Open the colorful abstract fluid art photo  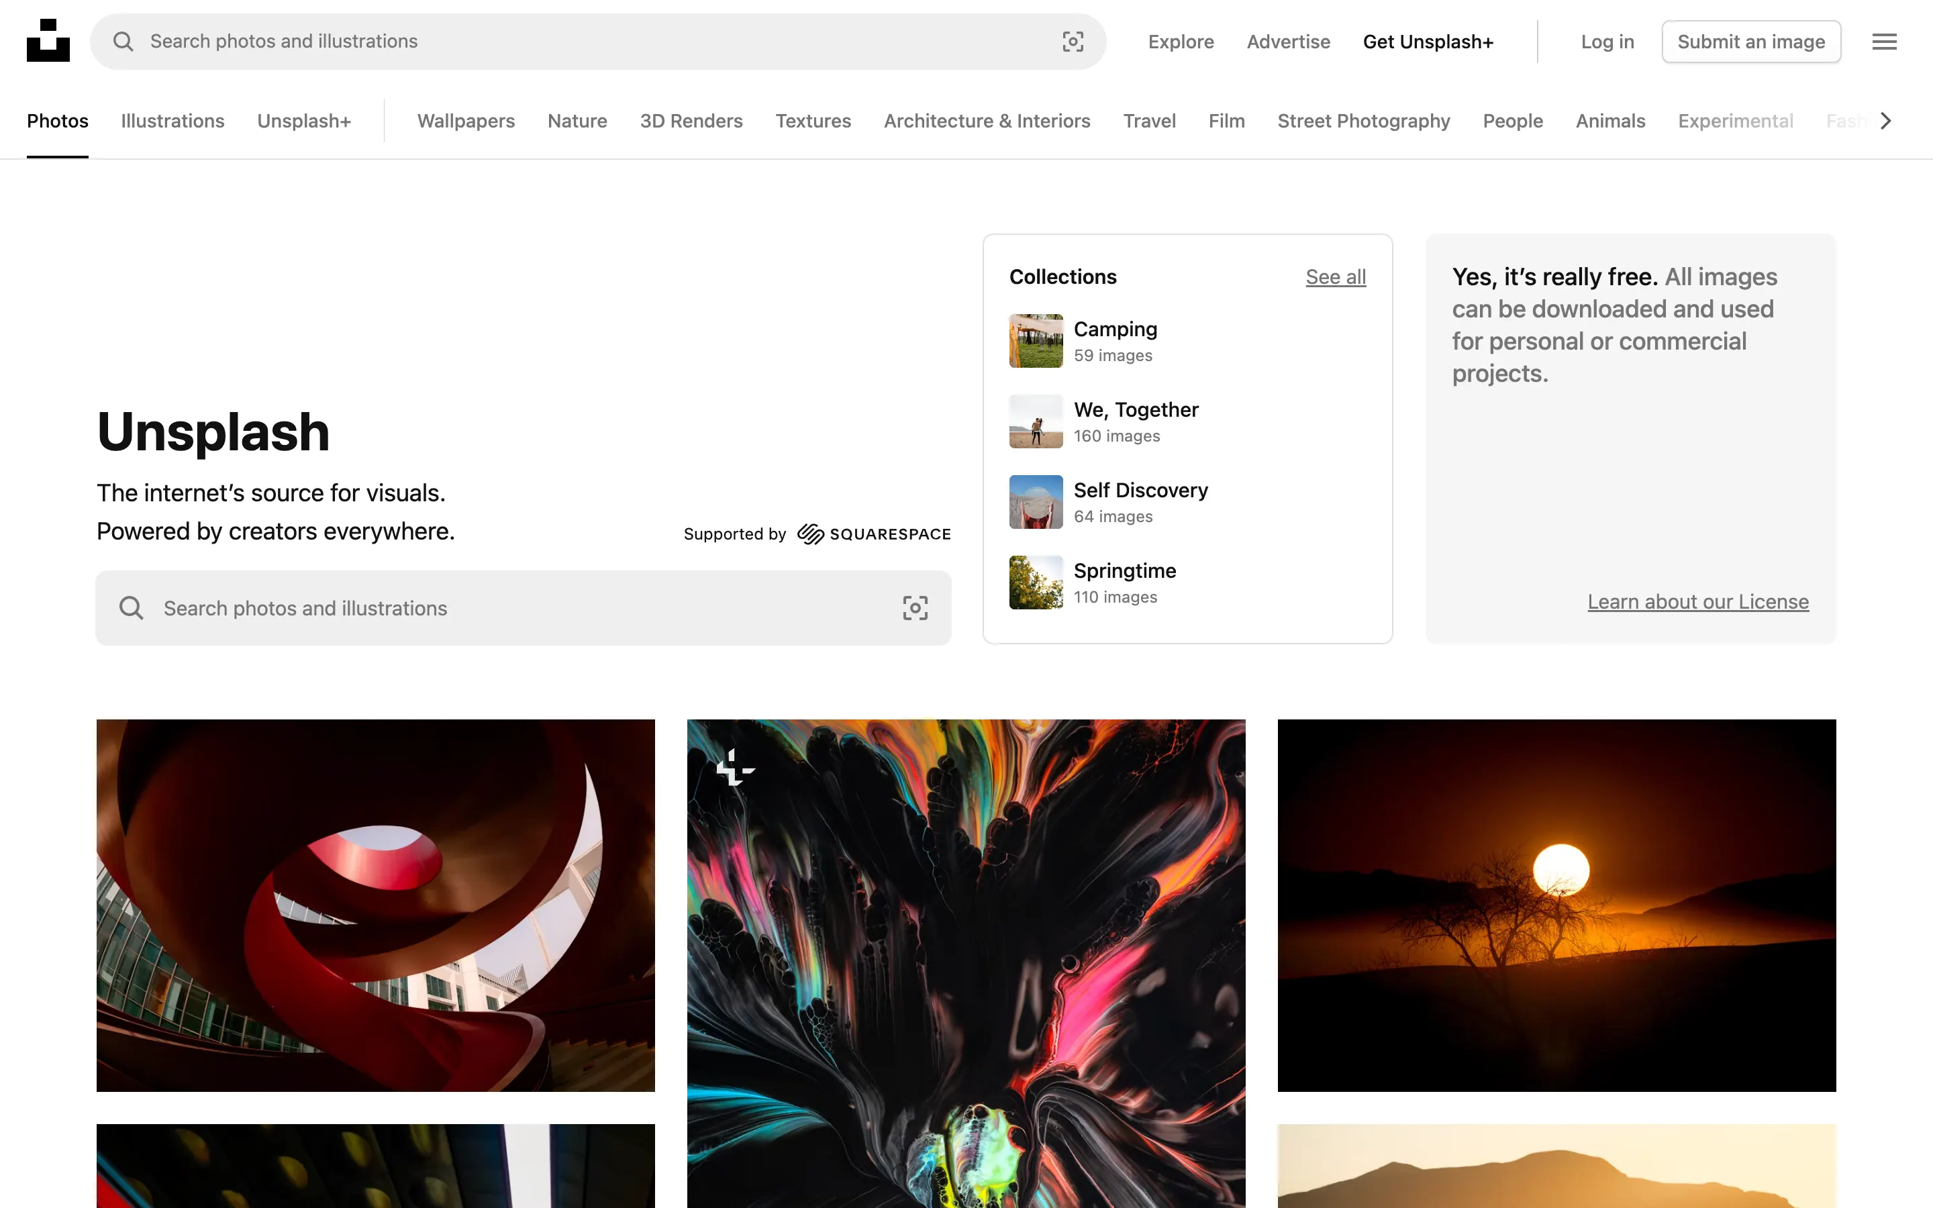pos(966,964)
